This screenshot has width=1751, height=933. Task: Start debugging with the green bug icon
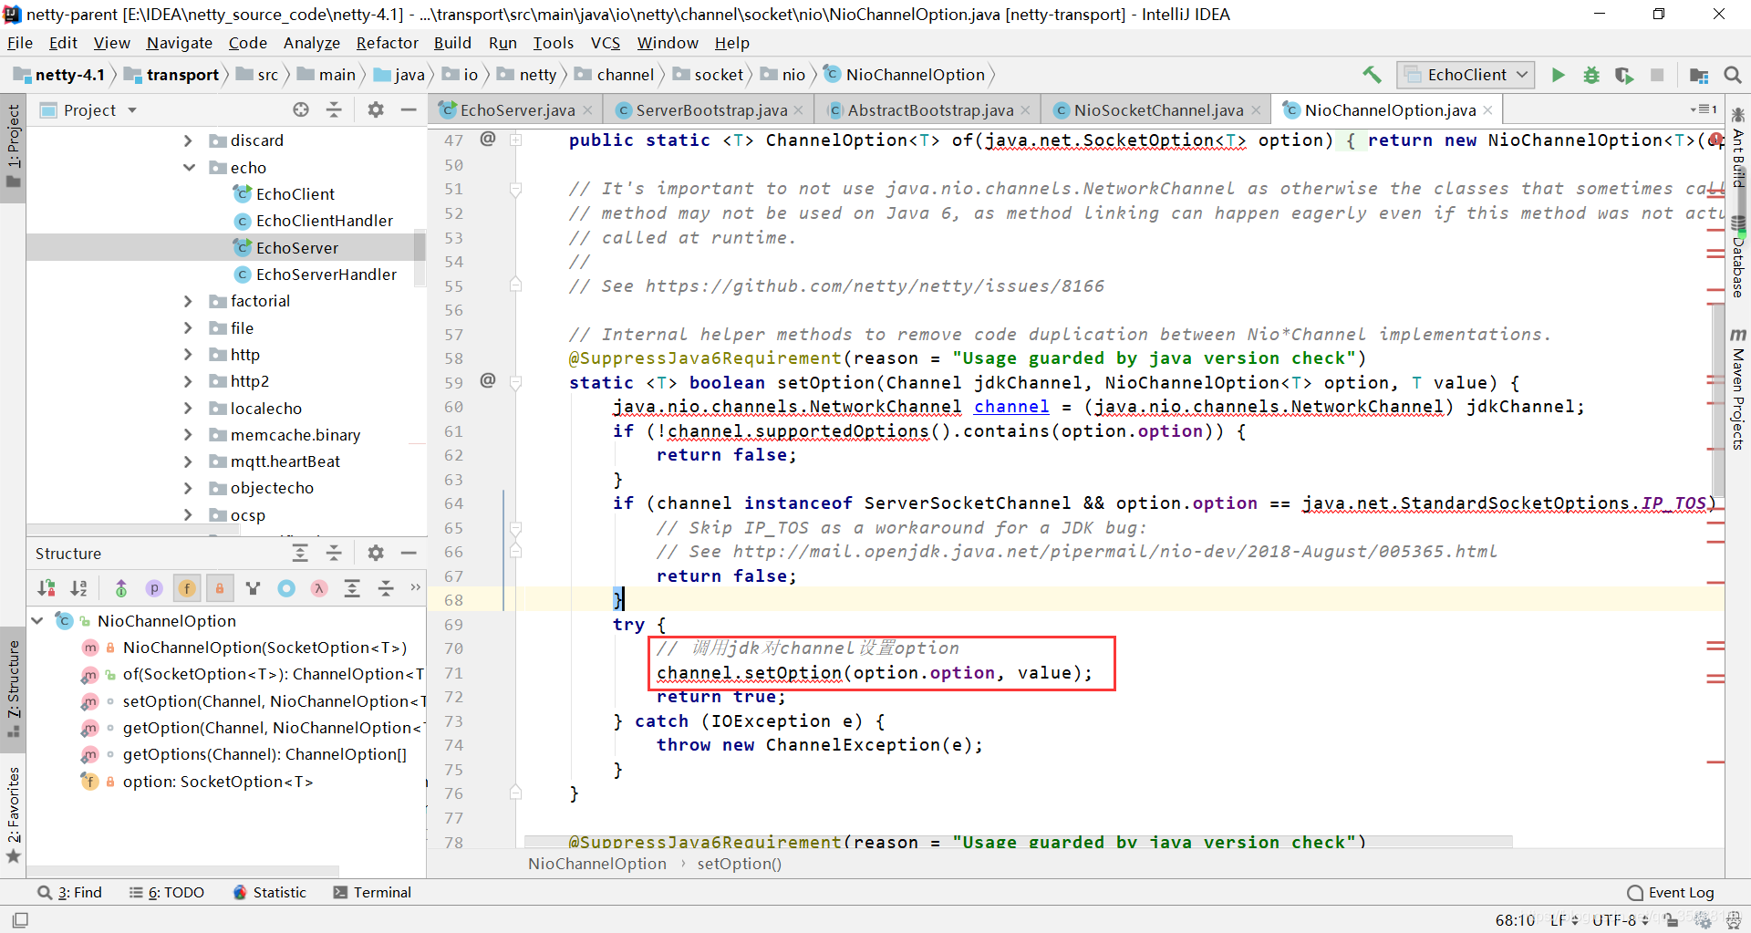click(x=1591, y=75)
